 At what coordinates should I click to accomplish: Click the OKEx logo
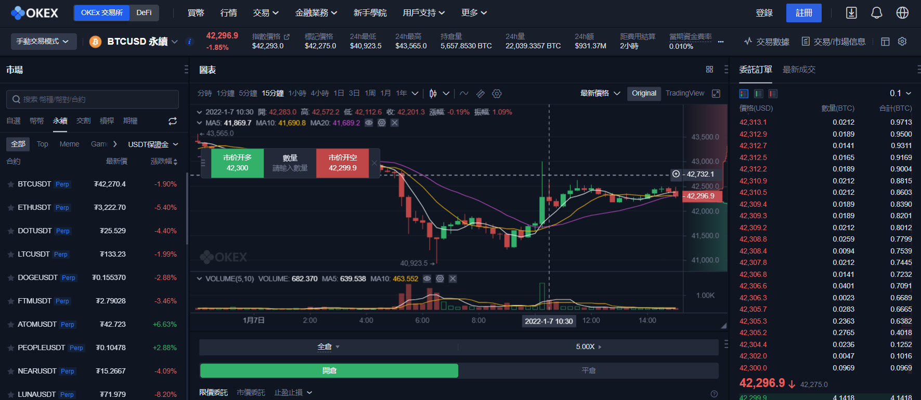(35, 12)
